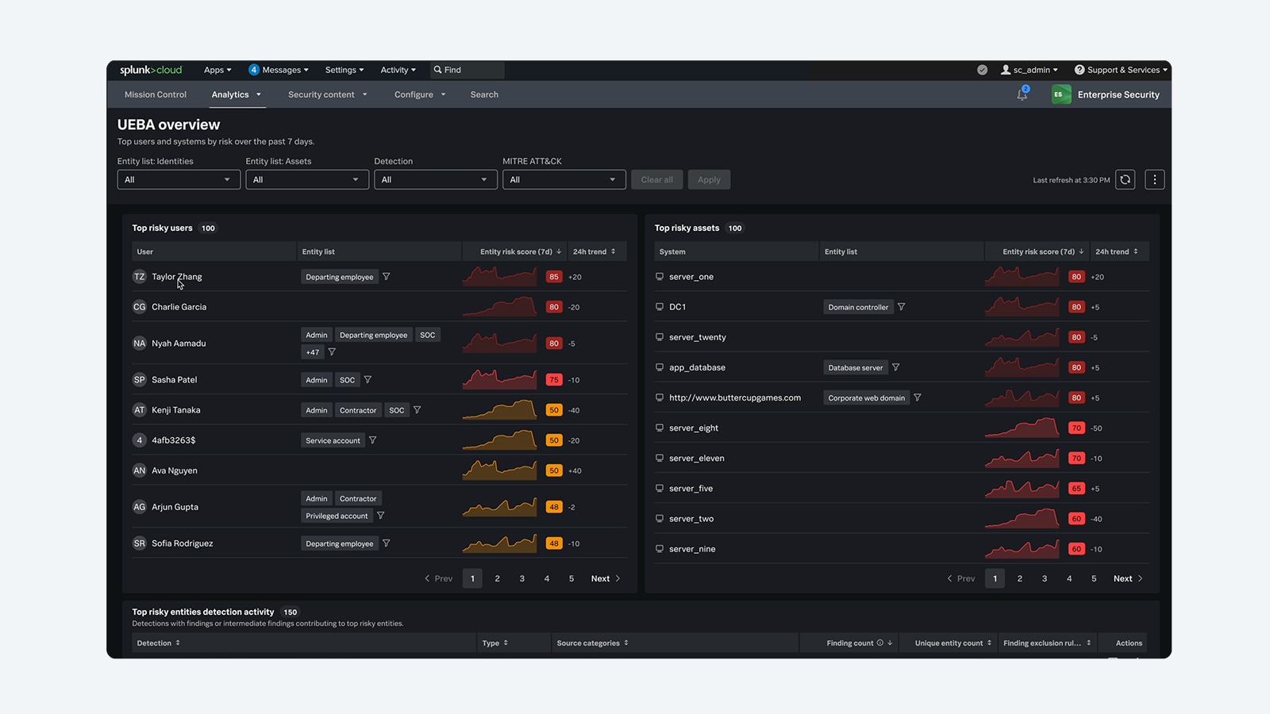
Task: Expand the Activity menu
Action: (x=398, y=70)
